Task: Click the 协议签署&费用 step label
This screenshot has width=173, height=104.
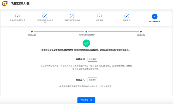Action: coord(155,21)
